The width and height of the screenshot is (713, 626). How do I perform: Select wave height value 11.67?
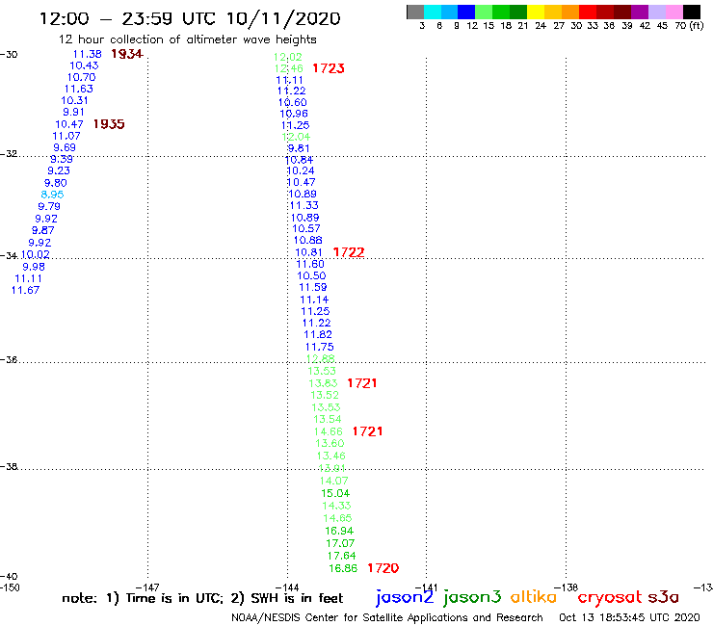(25, 290)
